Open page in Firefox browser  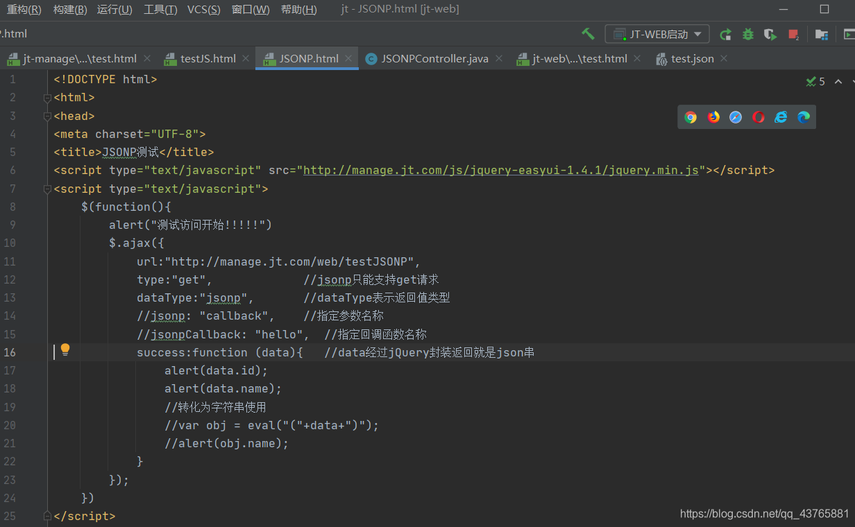(x=713, y=117)
